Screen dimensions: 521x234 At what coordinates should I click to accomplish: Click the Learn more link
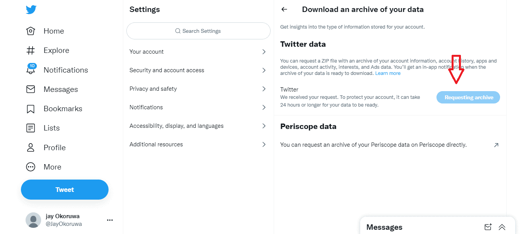click(x=388, y=73)
